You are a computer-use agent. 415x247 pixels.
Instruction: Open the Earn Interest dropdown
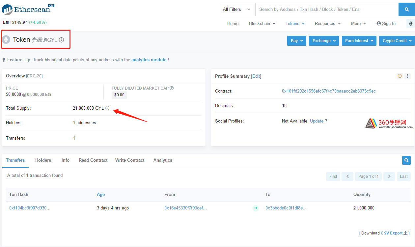point(359,41)
